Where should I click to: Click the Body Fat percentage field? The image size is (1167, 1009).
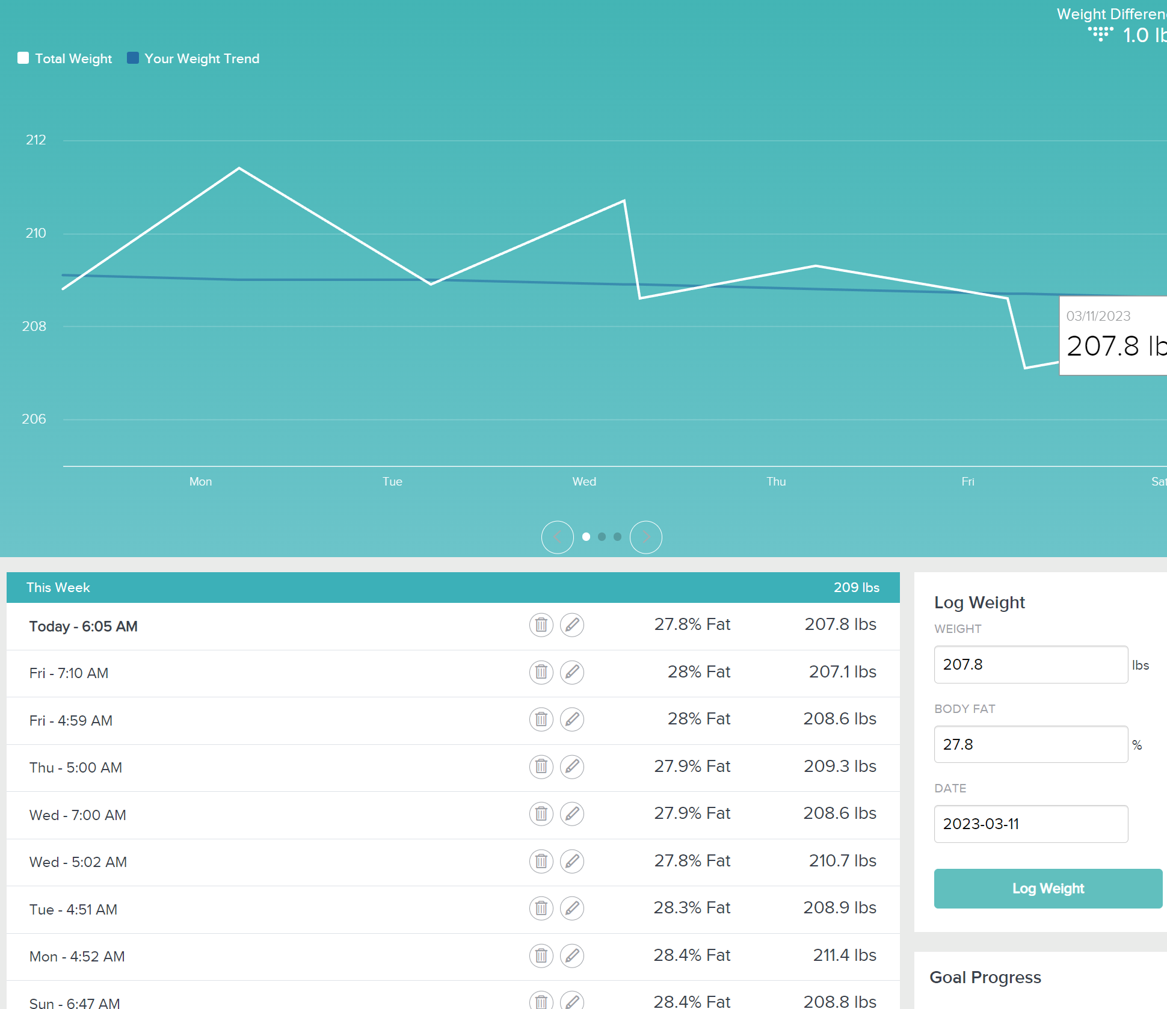(1030, 744)
